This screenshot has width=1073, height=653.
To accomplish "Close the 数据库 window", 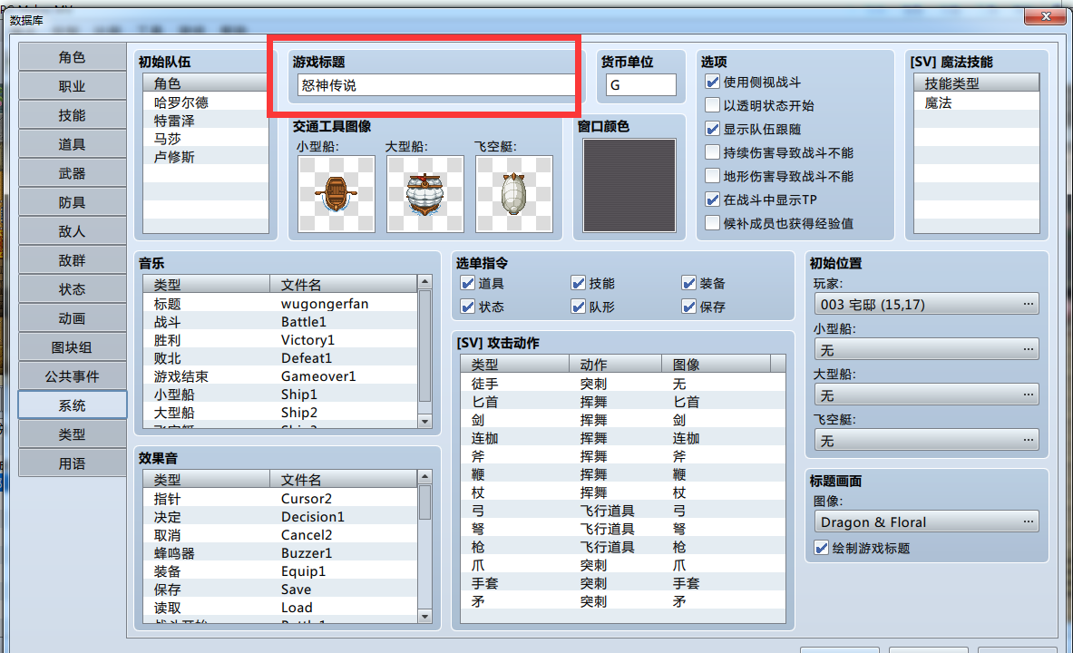I will [1046, 16].
